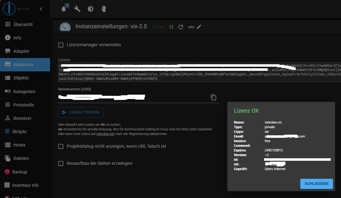Viewport: 341px width, 198px height.
Task: Open the notifications bell icon
Action: pyautogui.click(x=64, y=9)
